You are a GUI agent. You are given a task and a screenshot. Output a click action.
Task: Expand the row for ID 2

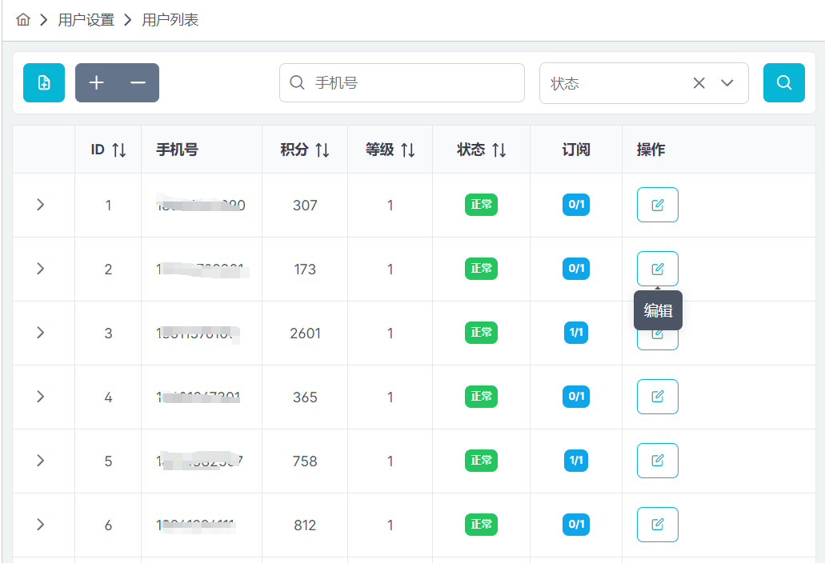tap(41, 269)
